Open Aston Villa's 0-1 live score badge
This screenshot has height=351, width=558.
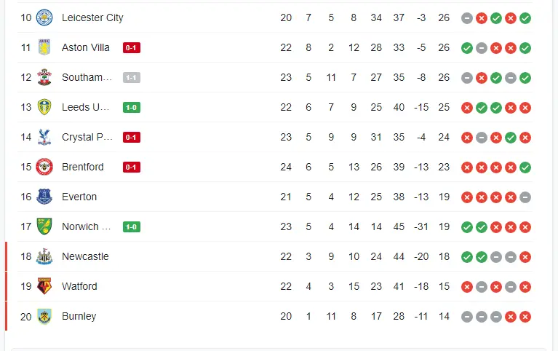(x=132, y=47)
